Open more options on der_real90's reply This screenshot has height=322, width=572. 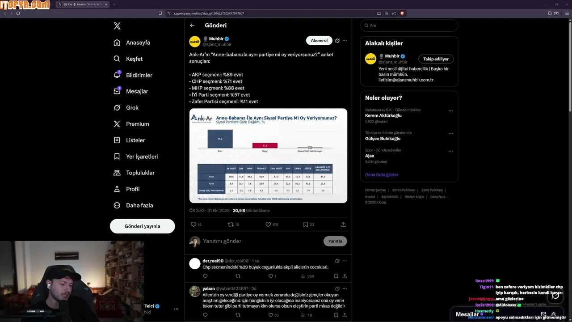345,261
